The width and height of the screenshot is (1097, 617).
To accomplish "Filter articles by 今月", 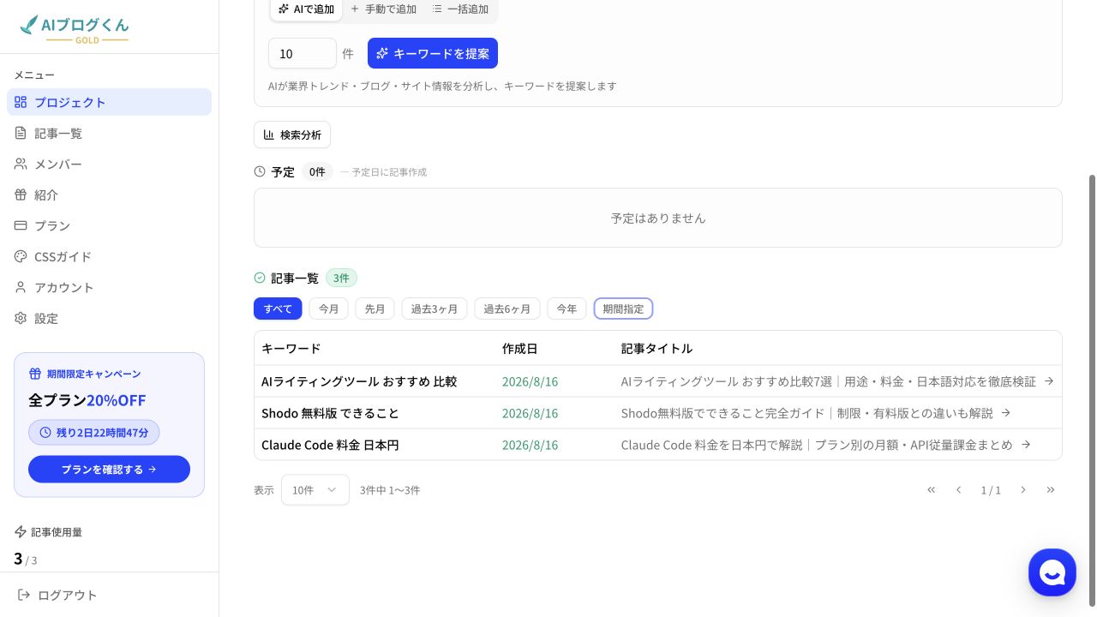I will (329, 308).
